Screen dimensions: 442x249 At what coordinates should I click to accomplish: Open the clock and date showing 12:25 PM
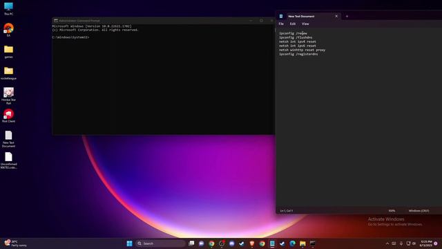point(426,243)
